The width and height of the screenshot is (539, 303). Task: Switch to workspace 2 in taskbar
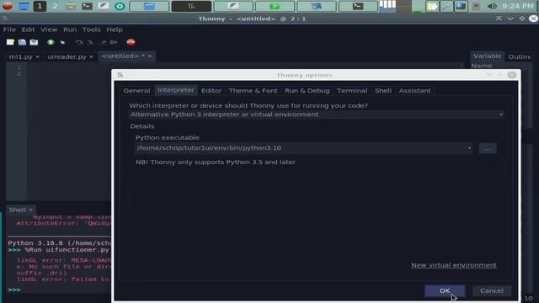55,6
